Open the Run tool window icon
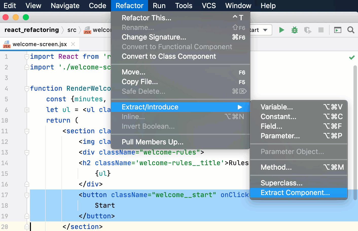This screenshot has height=231, width=358. [337, 30]
